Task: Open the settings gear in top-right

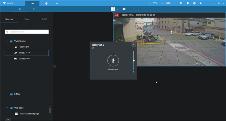Action: [194, 3]
